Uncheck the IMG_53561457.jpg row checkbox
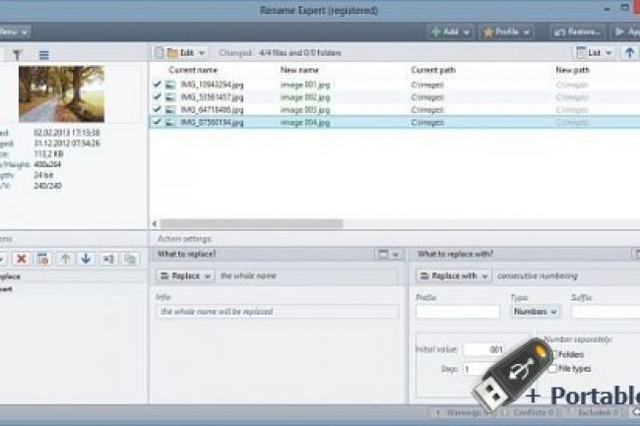640x426 pixels. tap(158, 96)
